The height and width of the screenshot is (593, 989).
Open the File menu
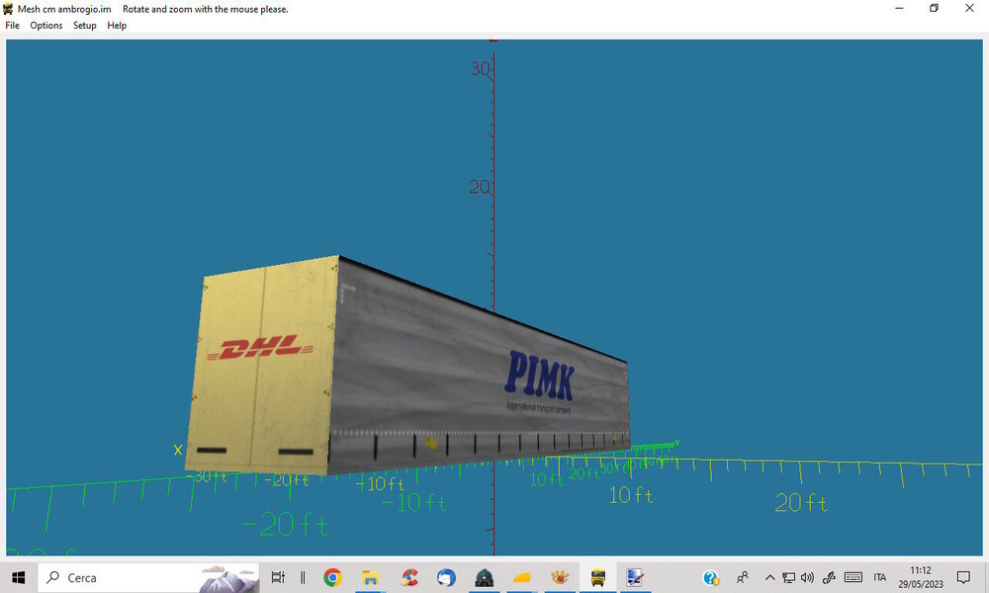click(x=13, y=26)
